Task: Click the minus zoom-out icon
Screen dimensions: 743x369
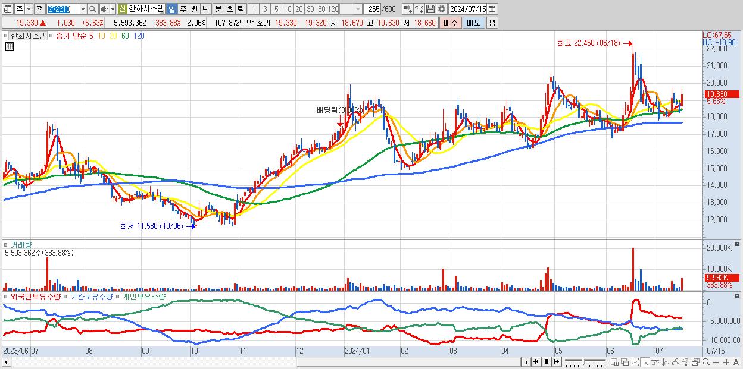Action: [x=716, y=362]
